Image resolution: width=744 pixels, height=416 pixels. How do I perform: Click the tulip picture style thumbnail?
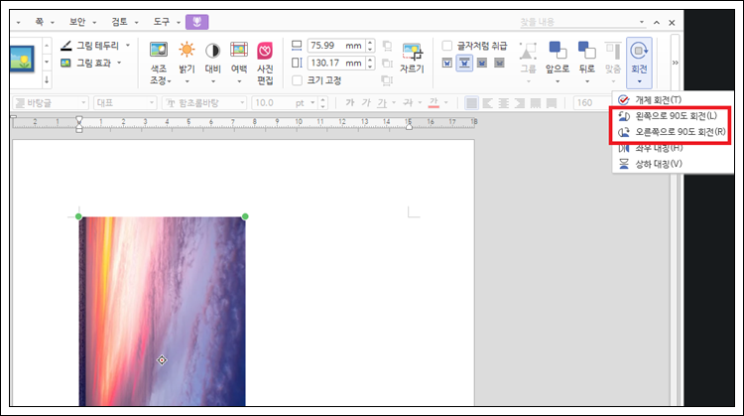pyautogui.click(x=22, y=59)
